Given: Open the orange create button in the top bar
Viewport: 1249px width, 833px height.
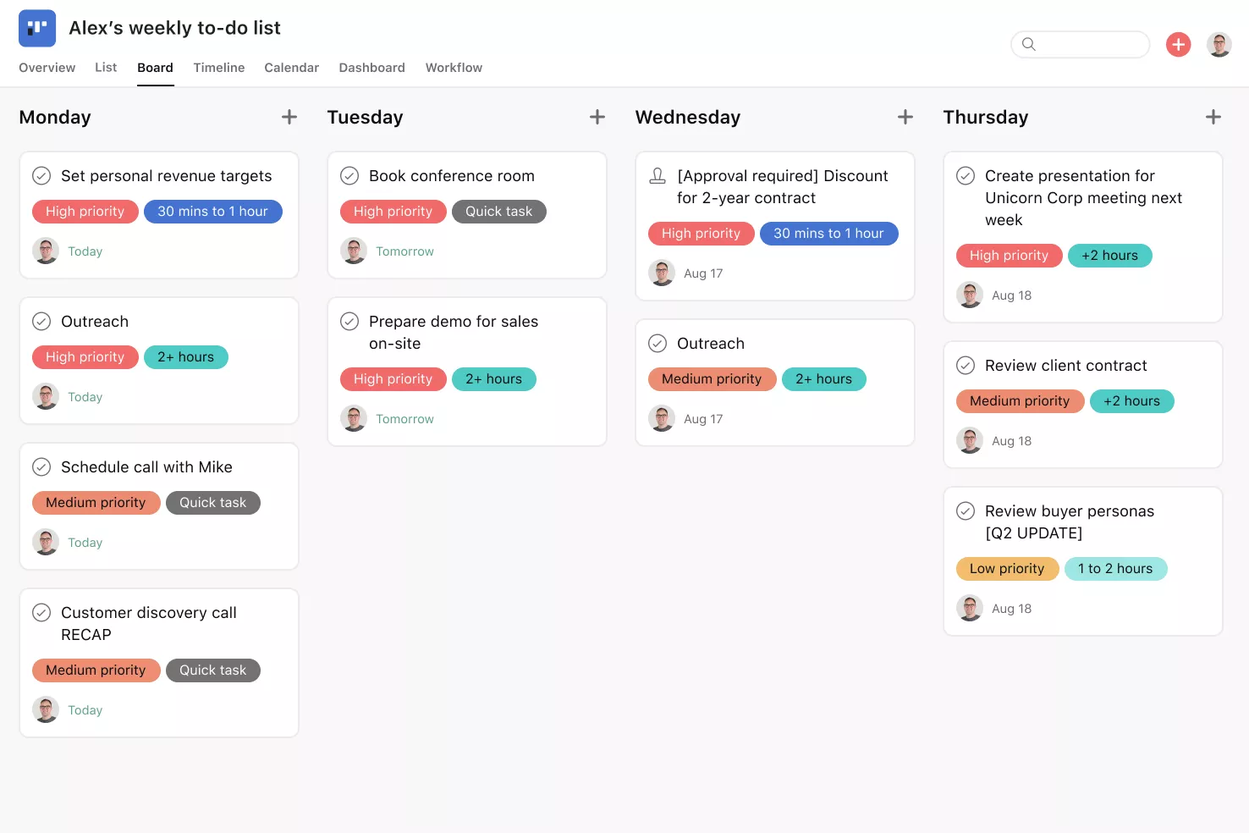Looking at the screenshot, I should click(1178, 44).
